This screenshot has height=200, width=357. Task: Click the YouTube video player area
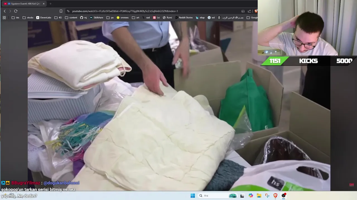point(179,106)
